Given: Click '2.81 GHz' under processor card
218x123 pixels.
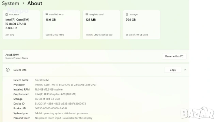Looking at the screenshot, I should [x=10, y=35].
